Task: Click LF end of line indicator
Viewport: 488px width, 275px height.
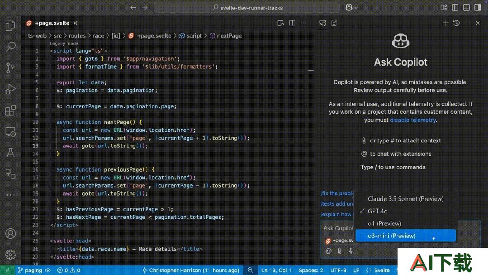Action: pos(356,270)
